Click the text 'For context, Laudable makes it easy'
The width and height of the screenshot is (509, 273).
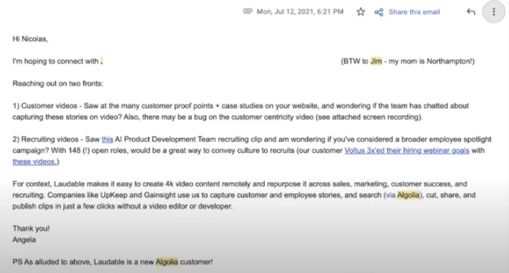(x=72, y=184)
